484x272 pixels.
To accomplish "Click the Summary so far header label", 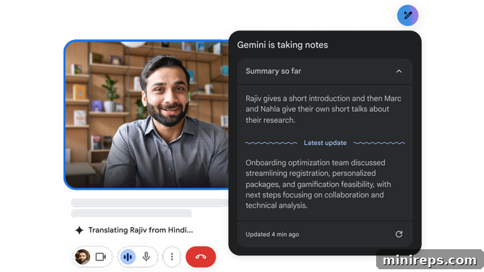I will point(273,71).
